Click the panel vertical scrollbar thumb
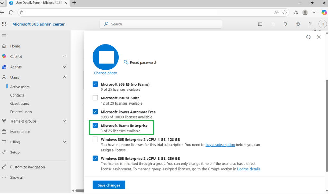Image resolution: width=329 pixels, height=194 pixels. (327, 126)
